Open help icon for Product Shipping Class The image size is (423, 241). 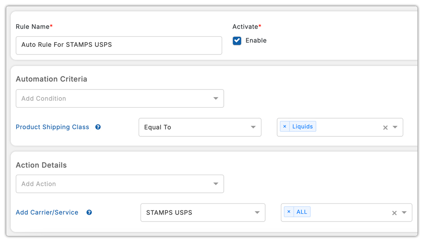pos(98,127)
